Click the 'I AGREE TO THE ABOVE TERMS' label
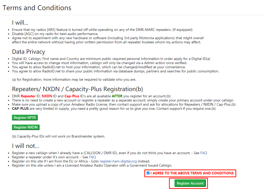Viewport: 264px width, 191px height. pos(192,173)
